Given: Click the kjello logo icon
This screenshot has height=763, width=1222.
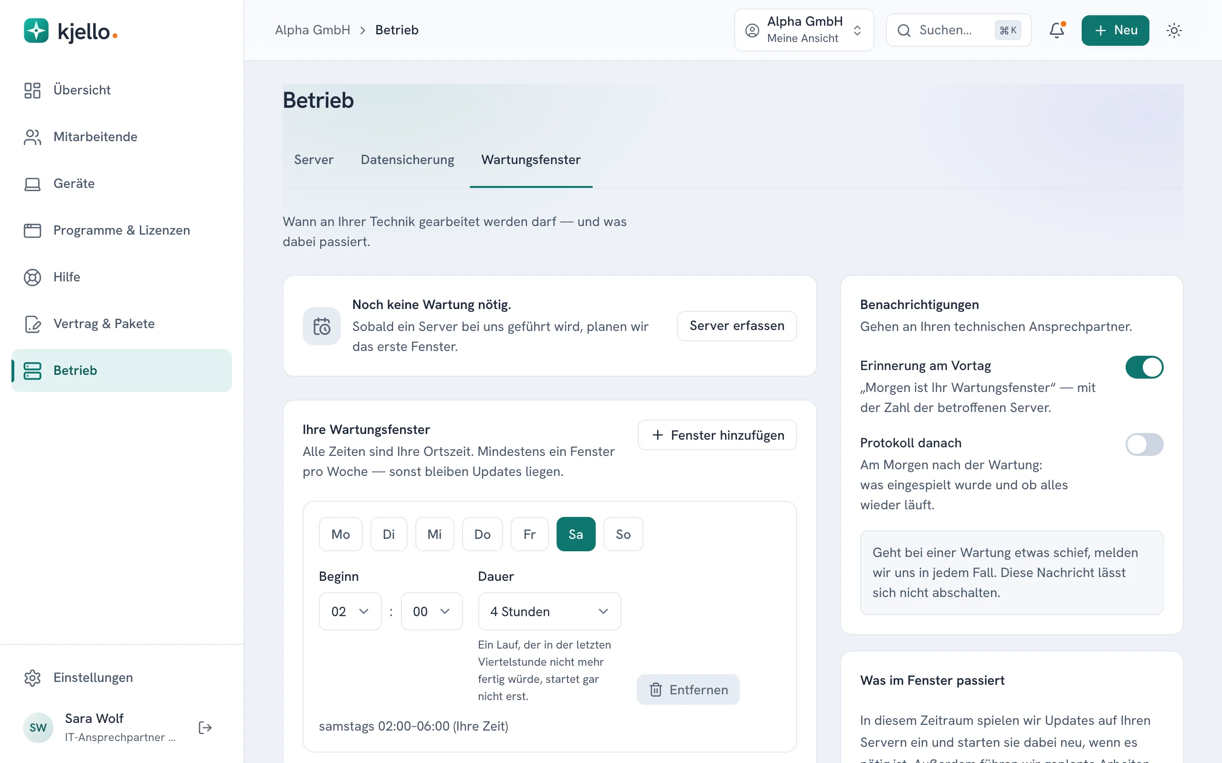Looking at the screenshot, I should click(x=36, y=31).
